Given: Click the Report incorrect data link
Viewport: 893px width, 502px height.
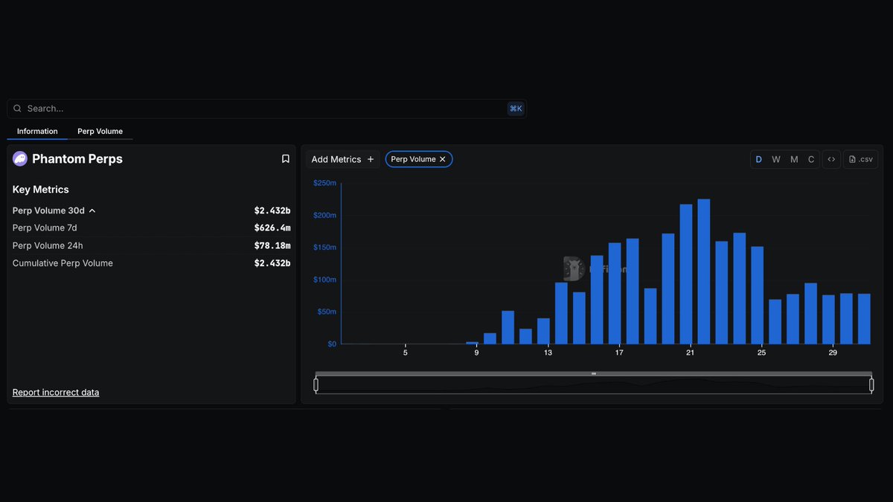Looking at the screenshot, I should (56, 393).
